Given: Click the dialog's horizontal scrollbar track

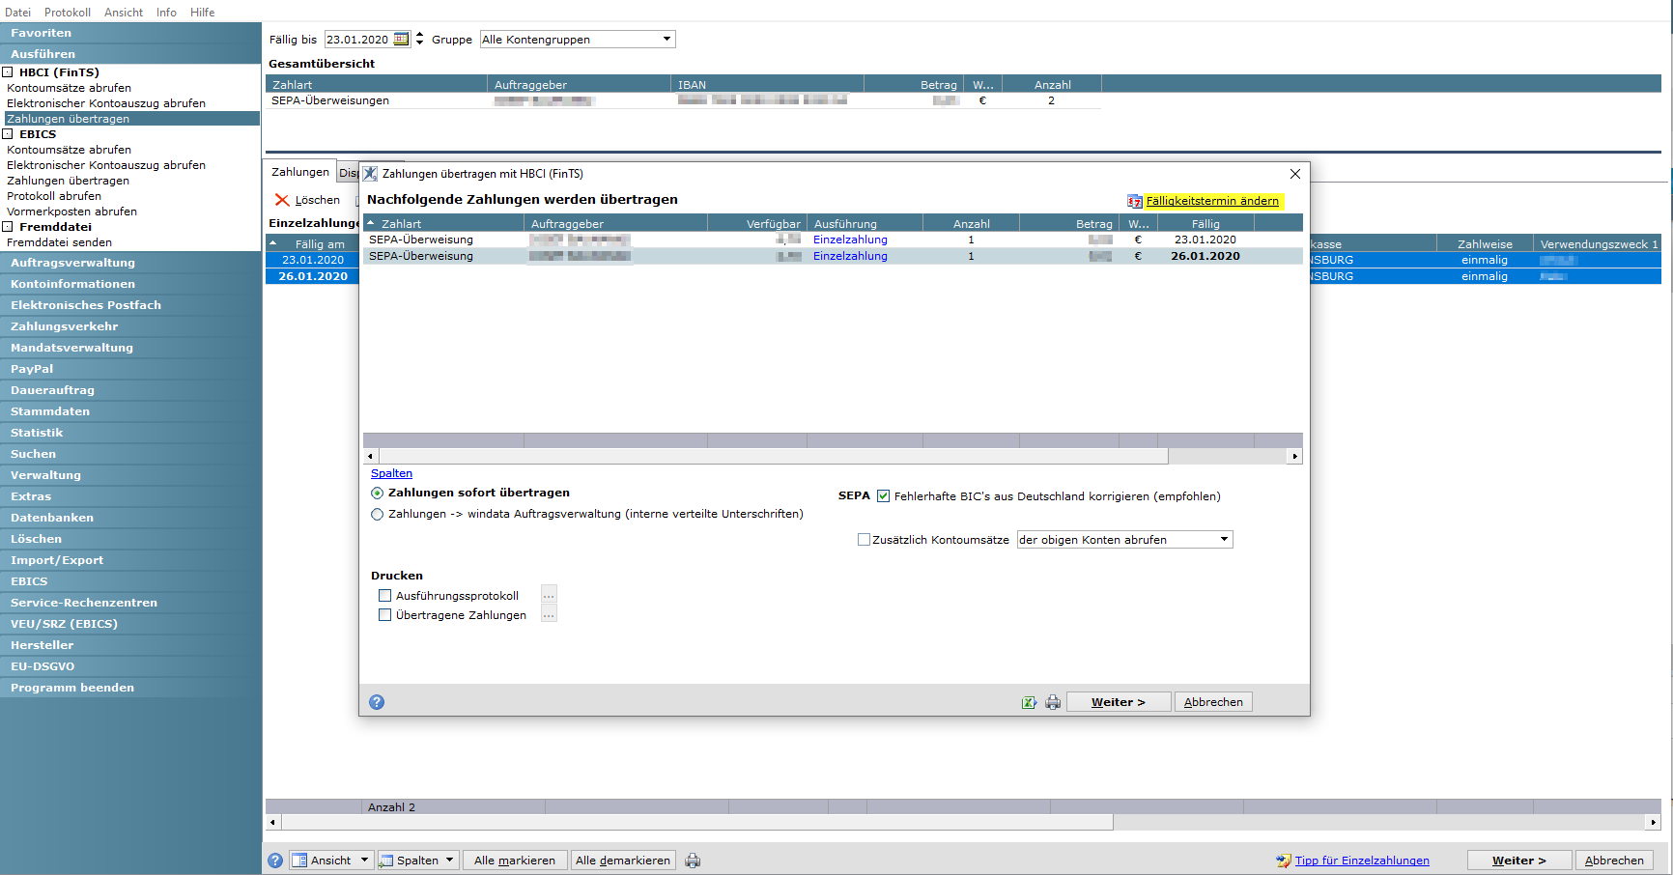Looking at the screenshot, I should point(1227,456).
